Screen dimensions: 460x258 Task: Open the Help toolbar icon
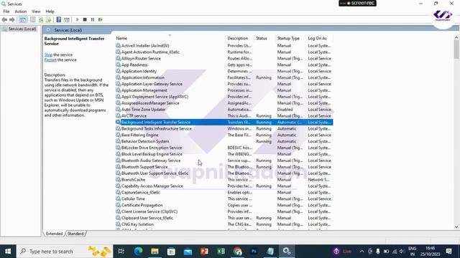click(x=59, y=19)
